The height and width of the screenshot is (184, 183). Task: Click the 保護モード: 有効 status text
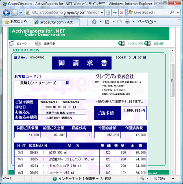pyautogui.click(x=98, y=179)
